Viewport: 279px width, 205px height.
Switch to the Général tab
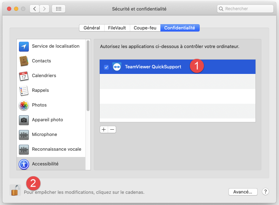click(92, 28)
